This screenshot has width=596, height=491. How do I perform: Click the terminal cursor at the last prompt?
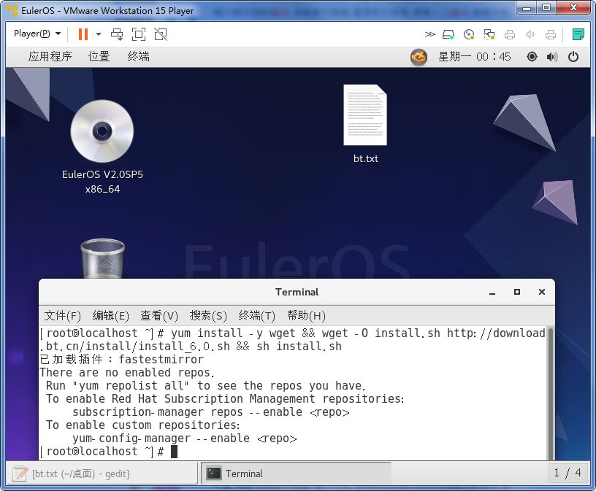174,452
